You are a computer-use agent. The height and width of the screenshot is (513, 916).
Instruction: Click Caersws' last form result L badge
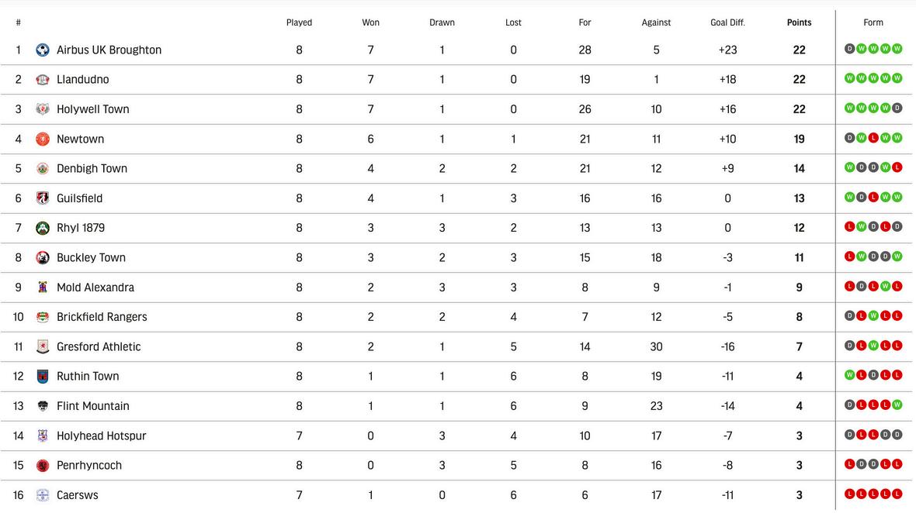897,494
